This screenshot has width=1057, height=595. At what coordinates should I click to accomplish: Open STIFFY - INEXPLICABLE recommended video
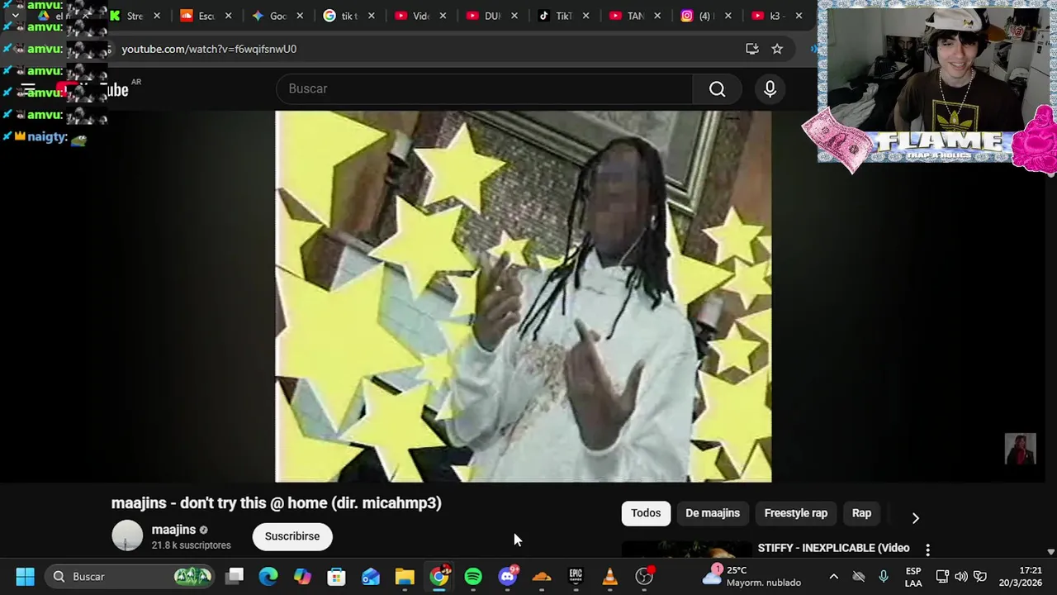833,548
